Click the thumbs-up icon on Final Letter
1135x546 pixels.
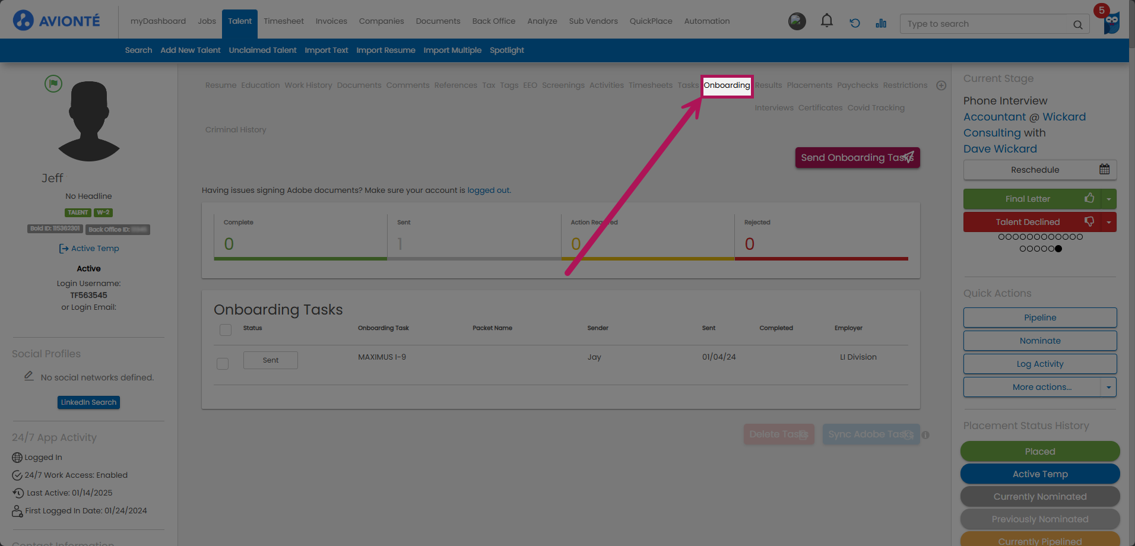tap(1089, 198)
